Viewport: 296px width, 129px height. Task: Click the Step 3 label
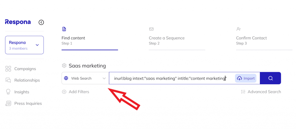241,43
